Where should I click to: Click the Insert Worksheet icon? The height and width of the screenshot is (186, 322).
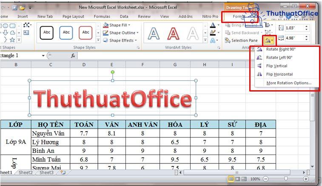point(63,173)
